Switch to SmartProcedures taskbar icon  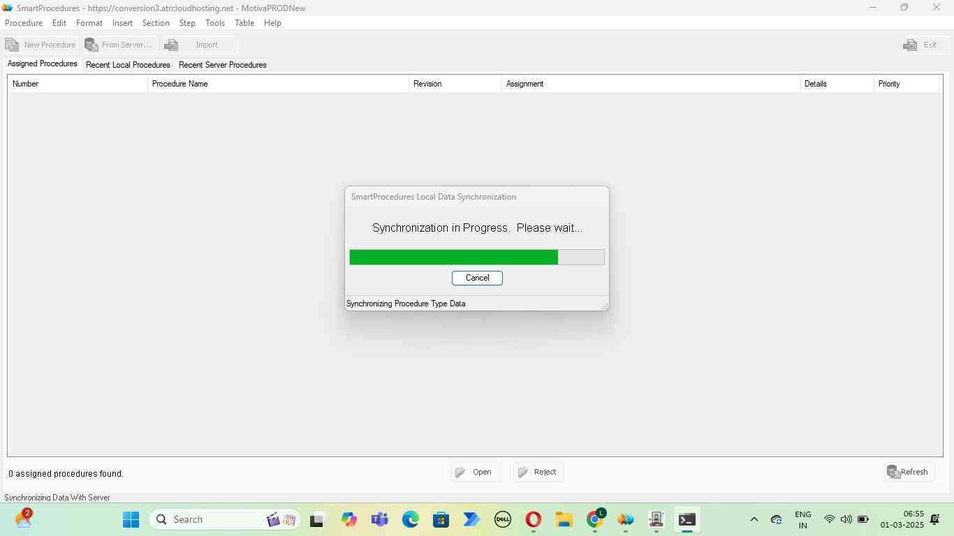(x=625, y=519)
